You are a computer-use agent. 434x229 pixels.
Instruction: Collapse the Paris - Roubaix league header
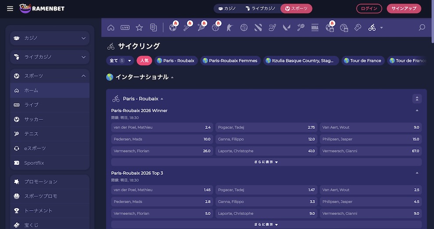[x=162, y=99]
